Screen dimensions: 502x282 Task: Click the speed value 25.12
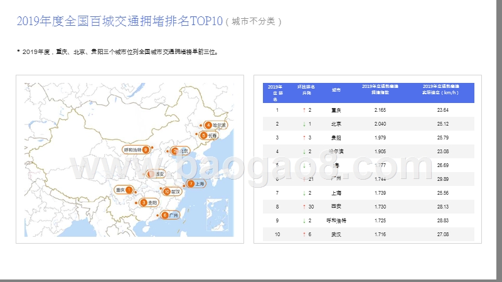443,124
